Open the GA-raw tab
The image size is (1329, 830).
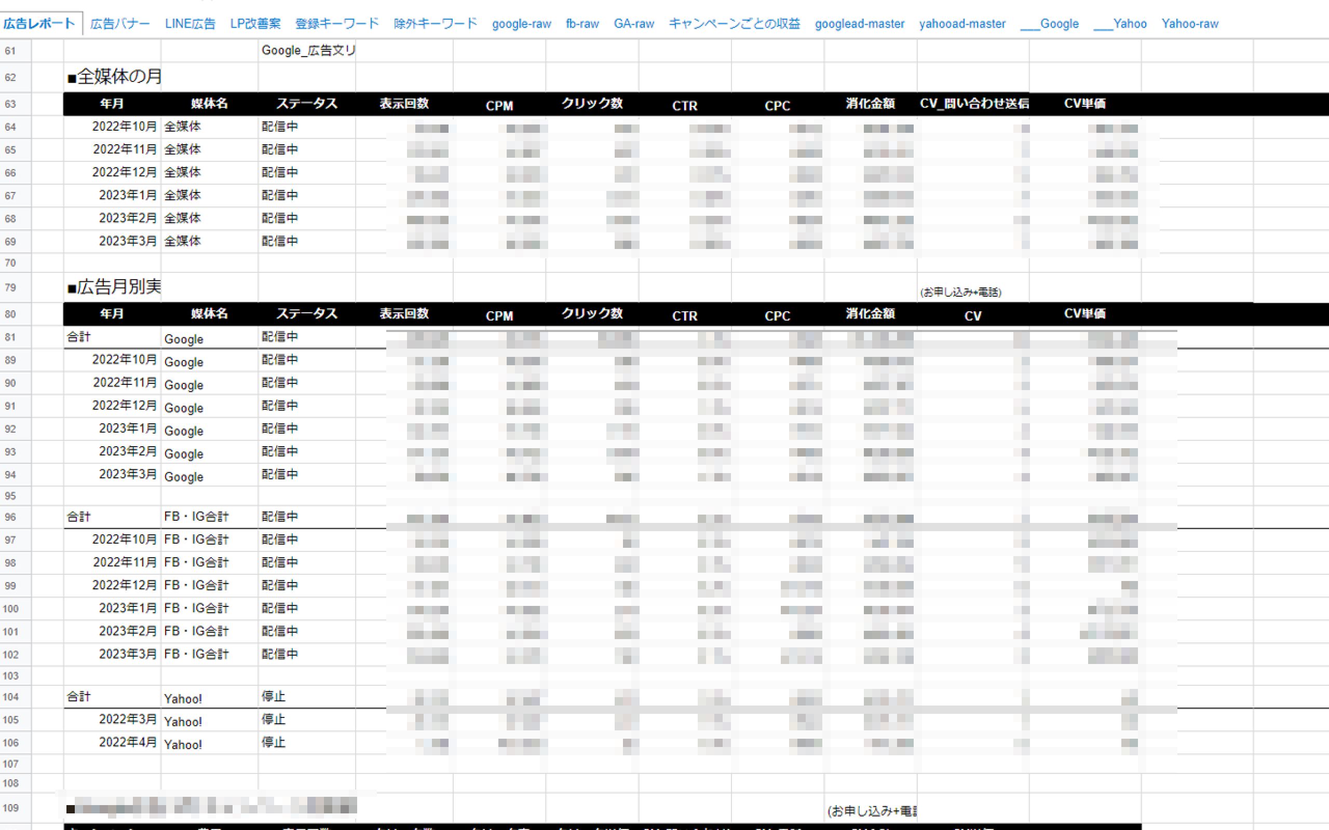click(x=634, y=24)
